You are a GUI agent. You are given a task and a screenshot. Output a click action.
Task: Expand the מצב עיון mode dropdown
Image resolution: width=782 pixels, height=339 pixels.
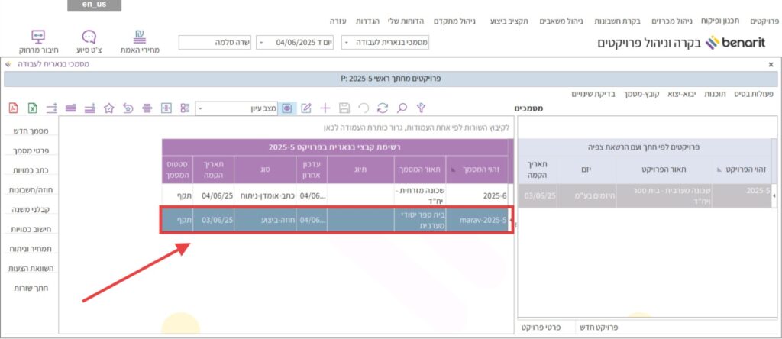coord(201,108)
